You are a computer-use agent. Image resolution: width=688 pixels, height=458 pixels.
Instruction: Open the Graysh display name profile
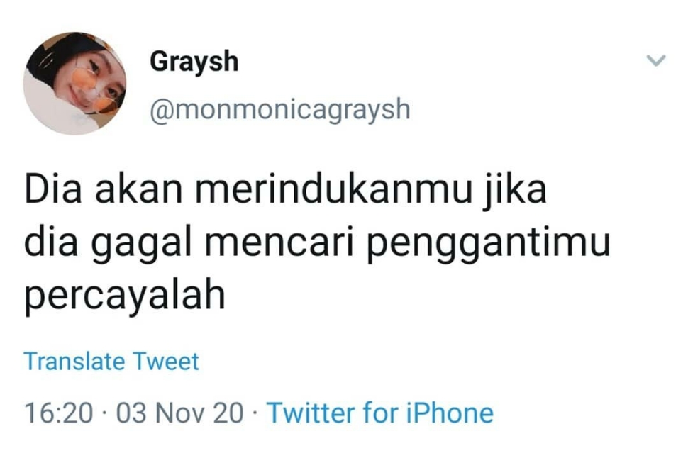[x=194, y=62]
